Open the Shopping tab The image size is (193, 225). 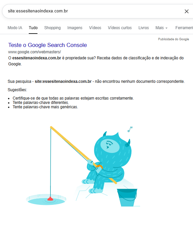pos(53,28)
